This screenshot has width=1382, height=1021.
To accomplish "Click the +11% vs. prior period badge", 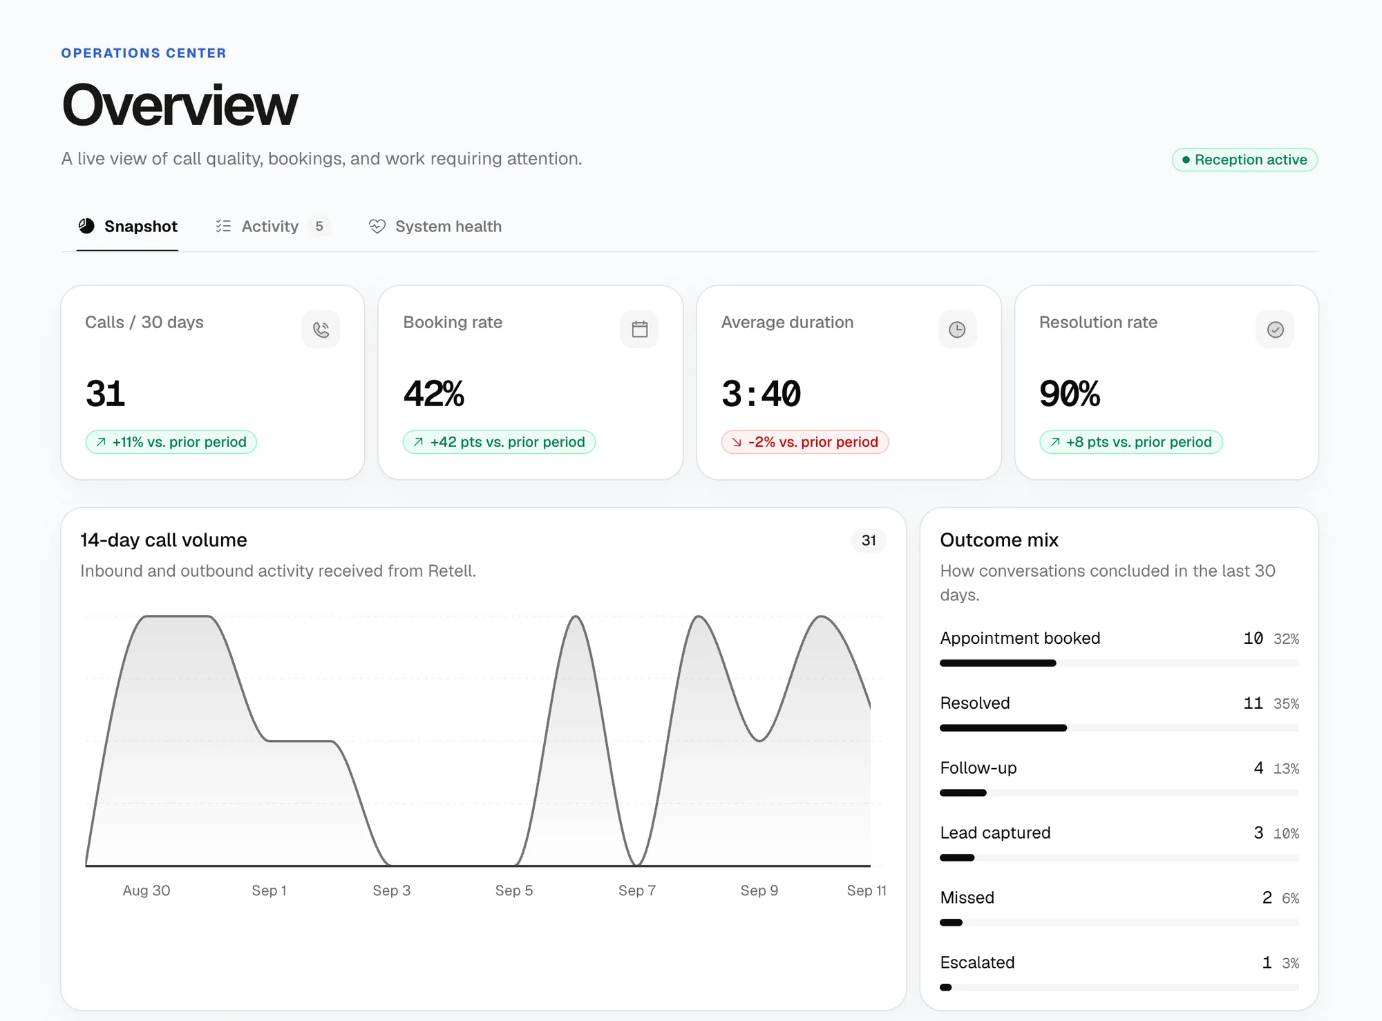I will (171, 442).
